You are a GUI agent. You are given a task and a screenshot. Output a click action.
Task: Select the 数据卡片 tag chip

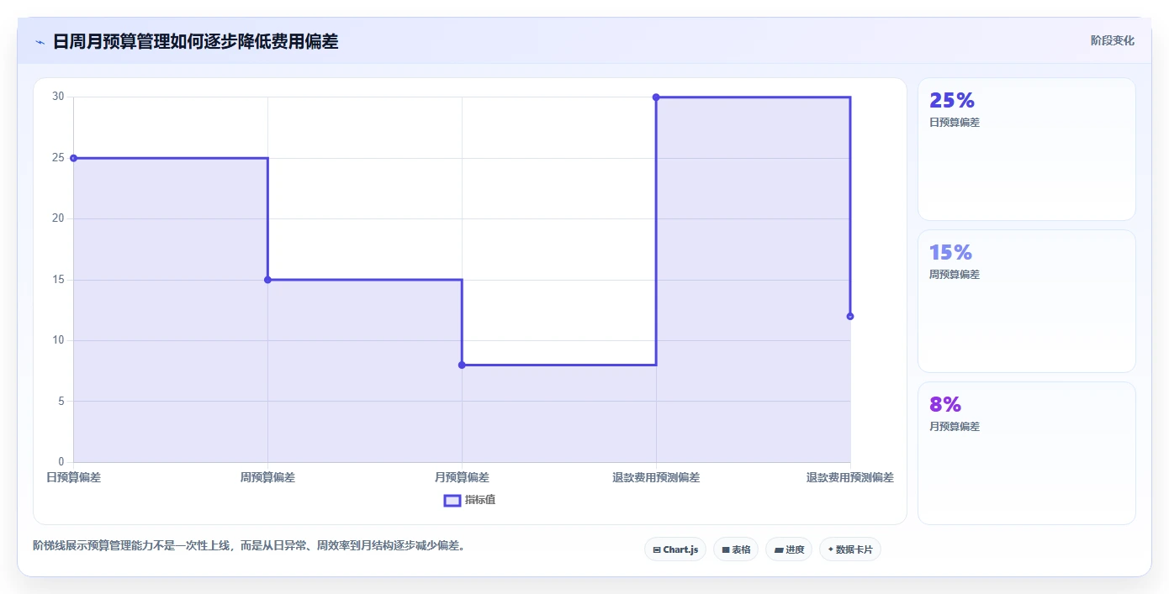850,549
